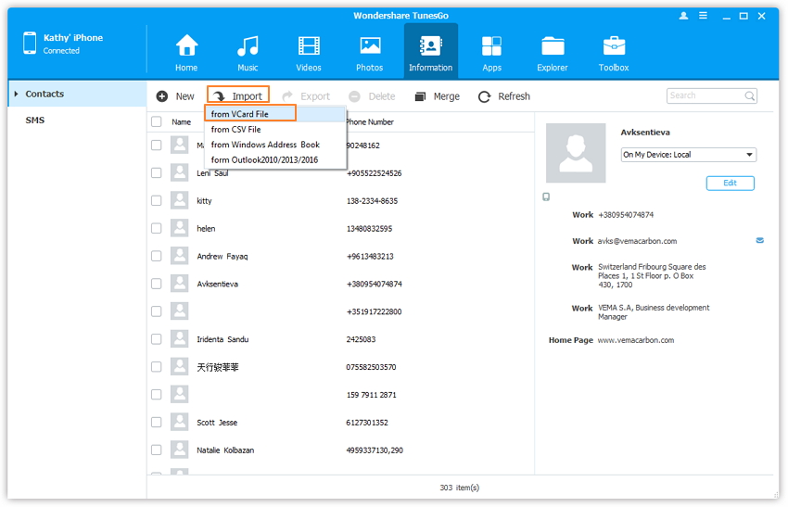Click the avatar icon of Iridenta Sandu
The image size is (788, 507).
[180, 338]
